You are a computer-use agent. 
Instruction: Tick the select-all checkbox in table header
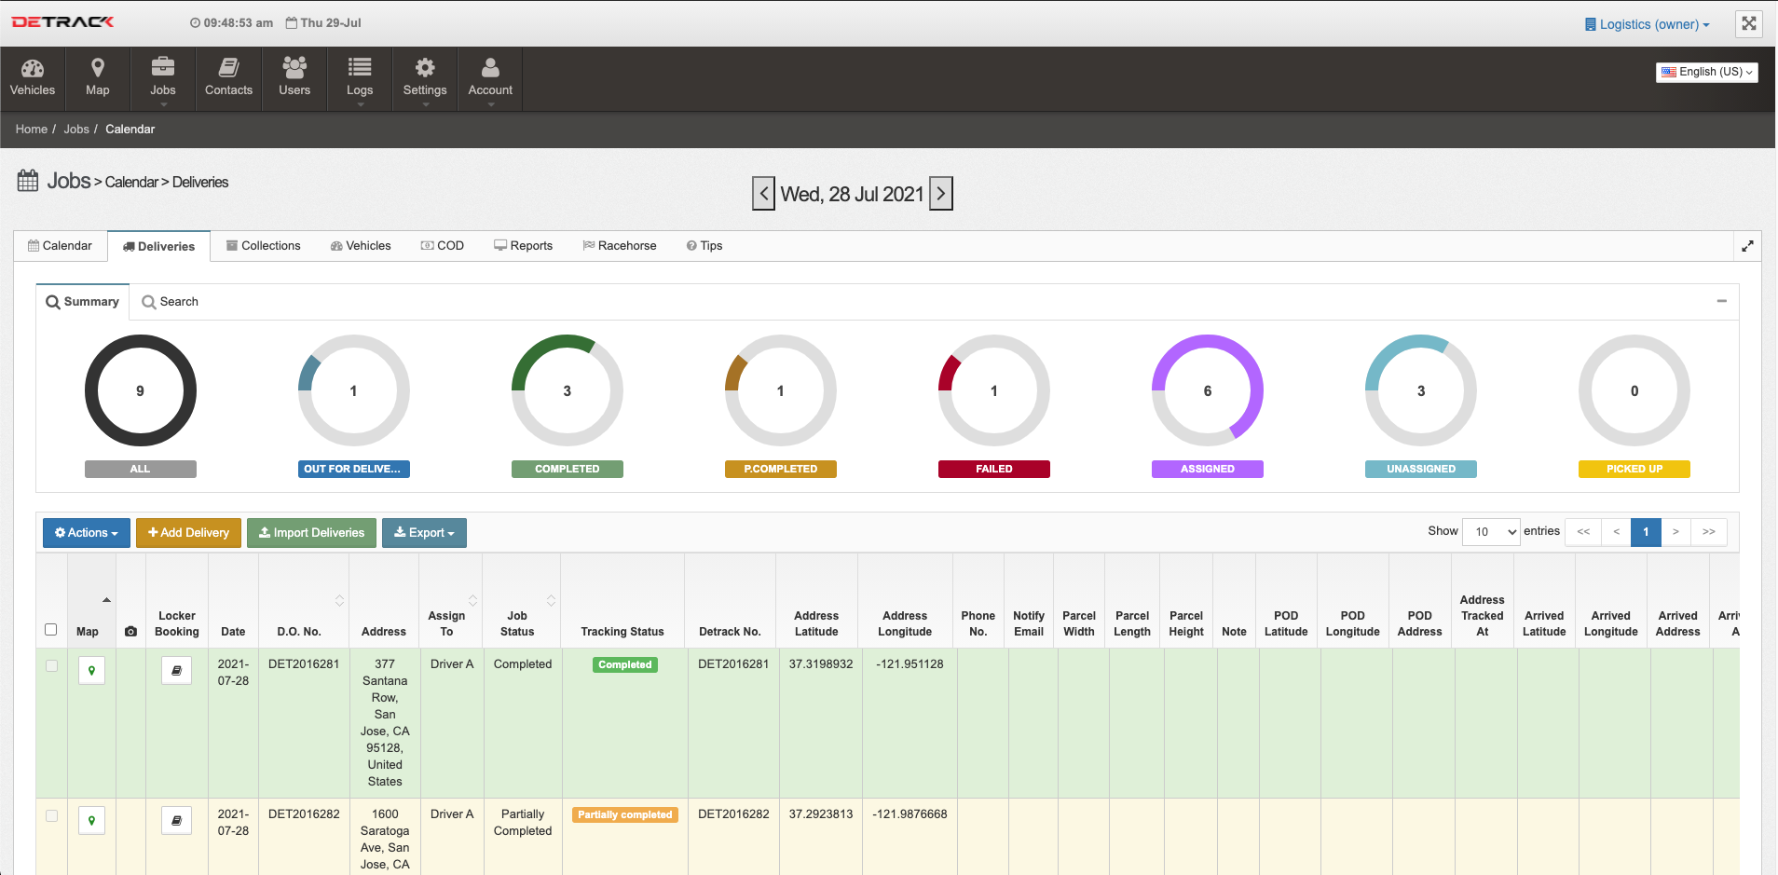pyautogui.click(x=51, y=630)
